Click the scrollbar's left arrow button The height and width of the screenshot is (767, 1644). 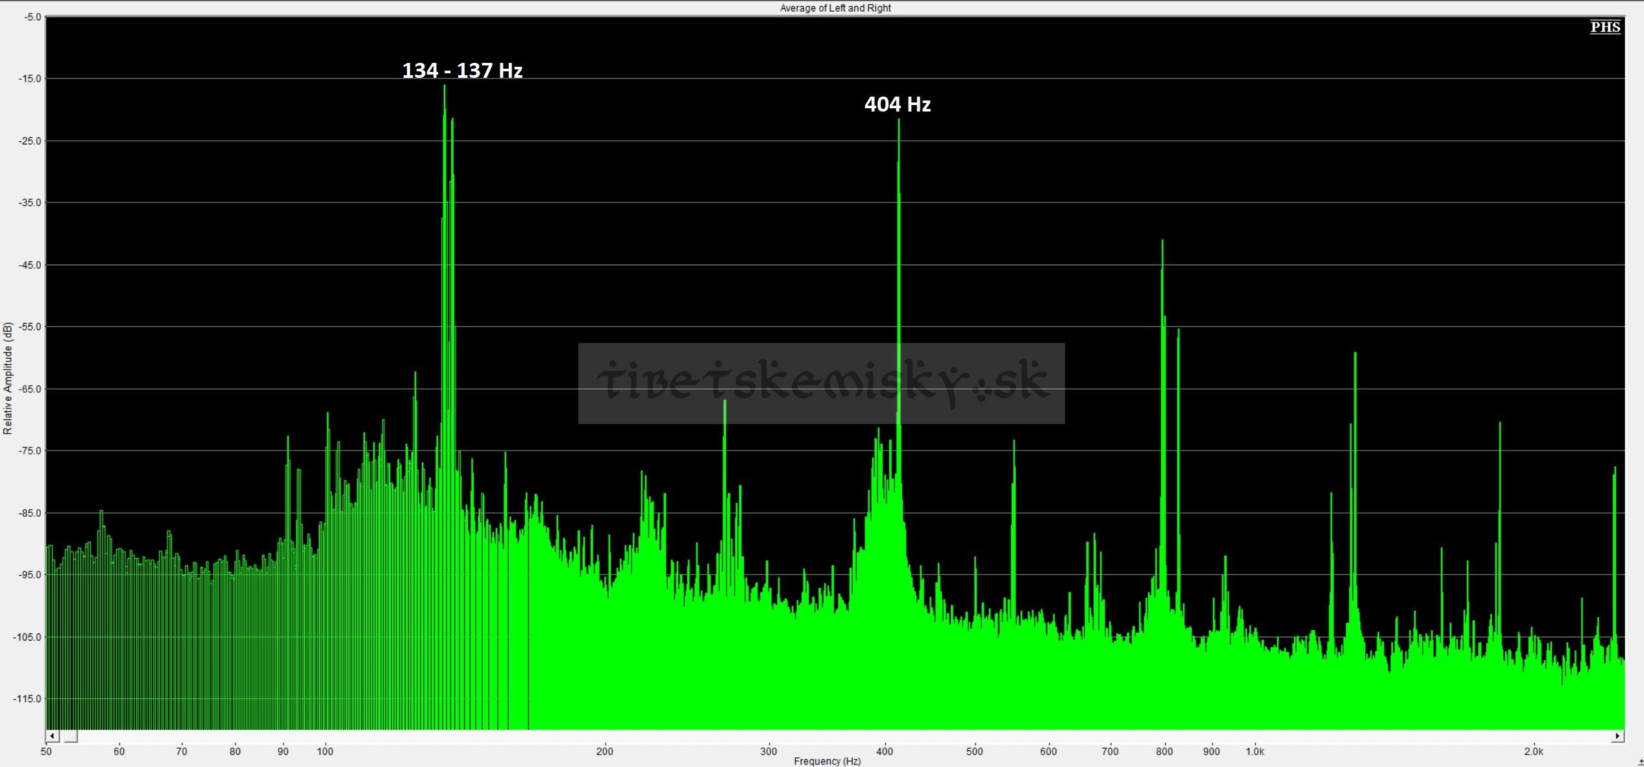click(x=53, y=736)
